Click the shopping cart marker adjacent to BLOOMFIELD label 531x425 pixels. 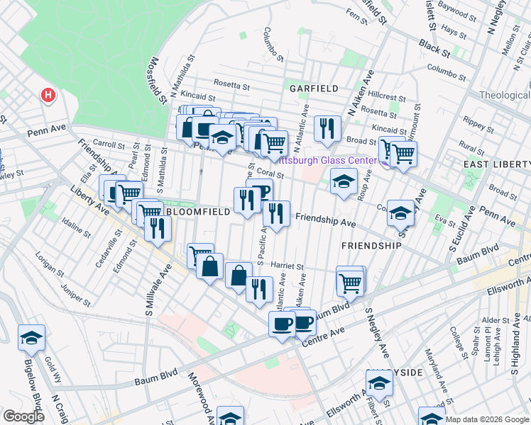click(x=150, y=212)
